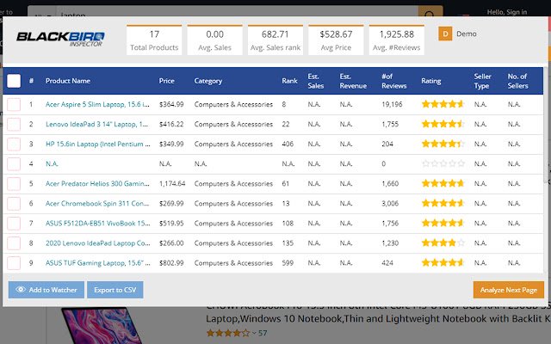Click price $364.99 in row 1

click(x=171, y=104)
